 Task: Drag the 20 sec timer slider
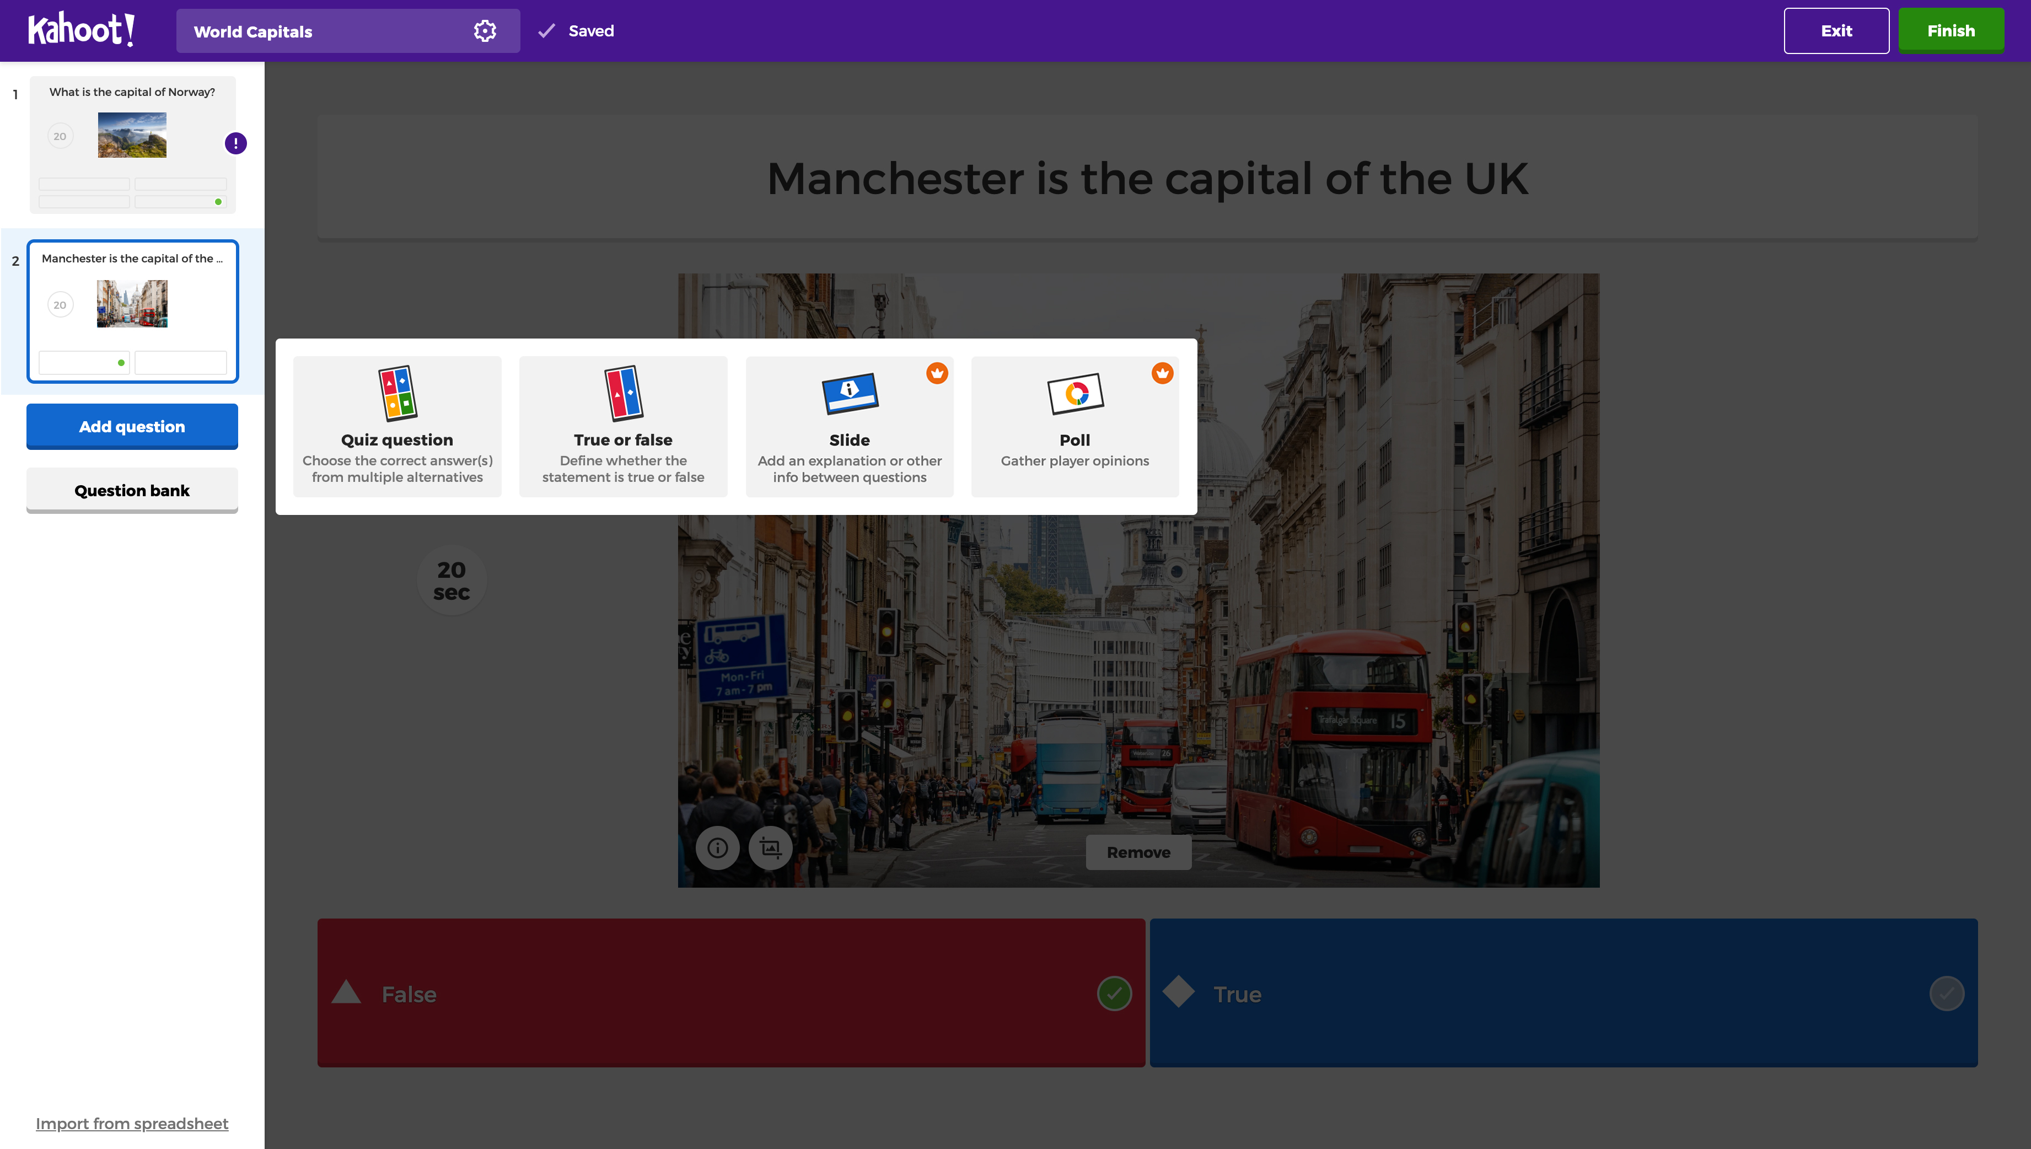click(452, 580)
